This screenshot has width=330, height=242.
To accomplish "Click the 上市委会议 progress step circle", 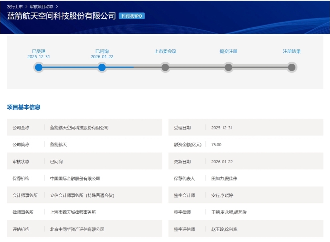I will pos(165,67).
